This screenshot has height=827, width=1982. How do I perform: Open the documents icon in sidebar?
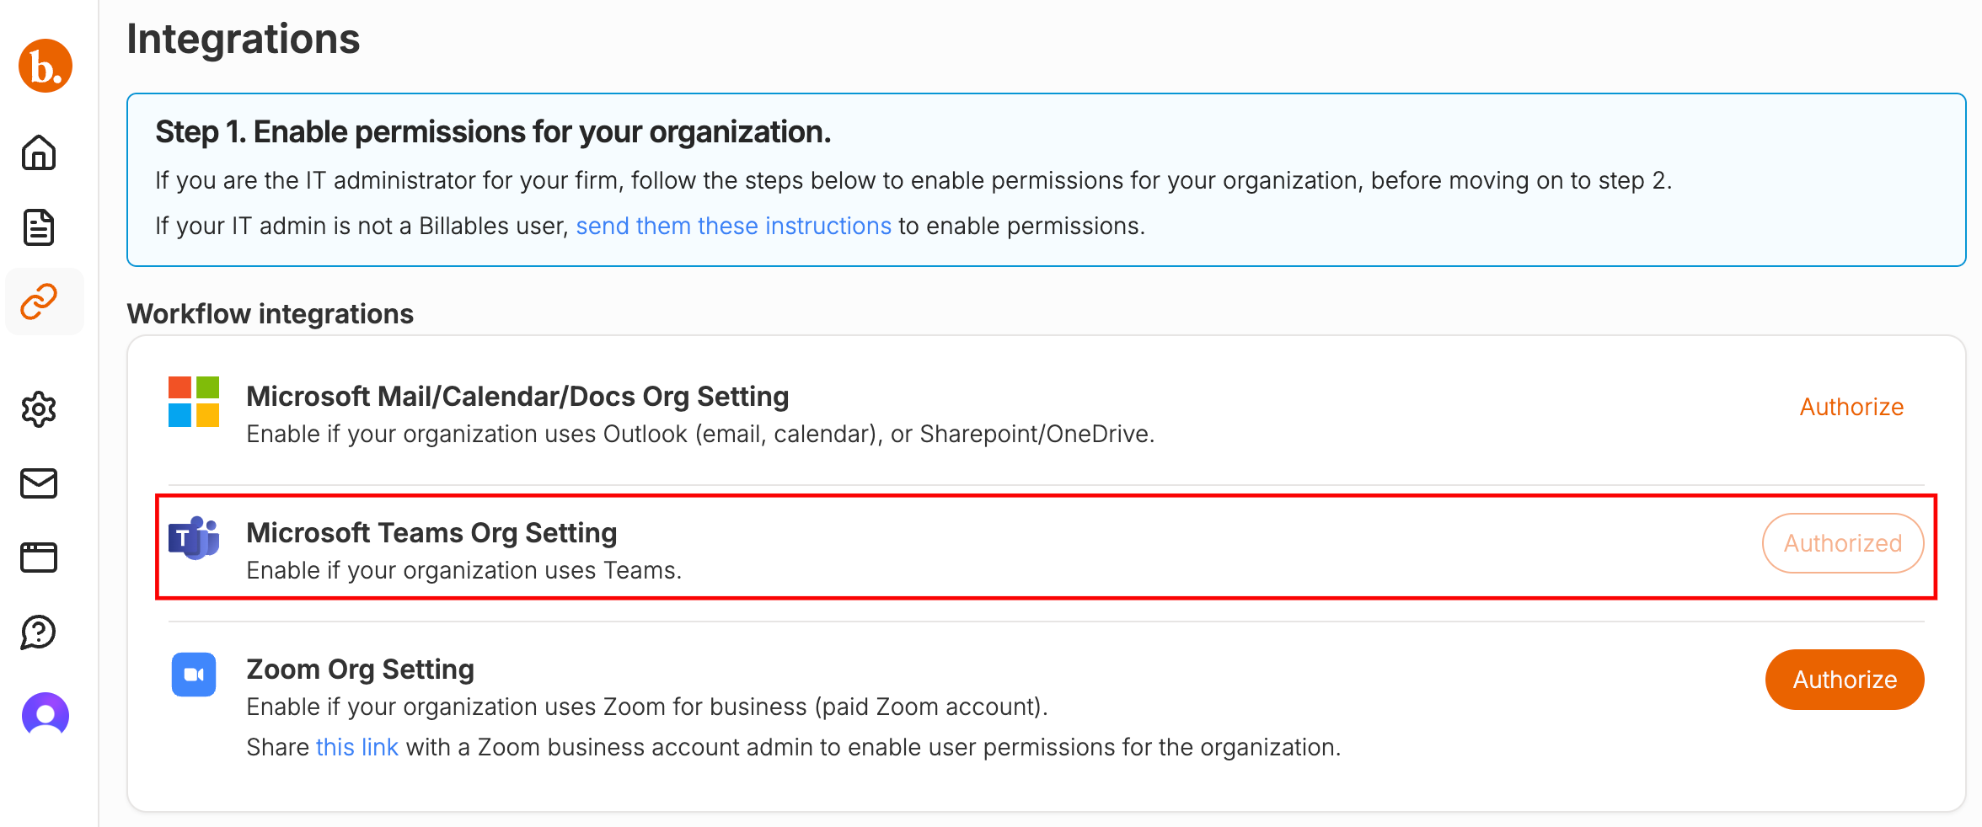39,227
